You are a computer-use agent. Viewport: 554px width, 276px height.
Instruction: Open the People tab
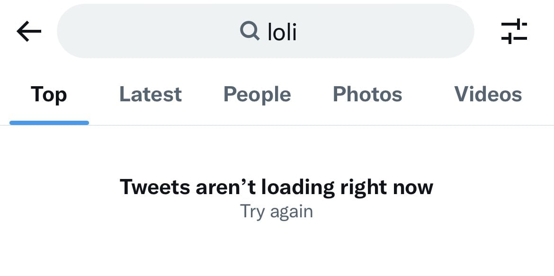click(257, 94)
